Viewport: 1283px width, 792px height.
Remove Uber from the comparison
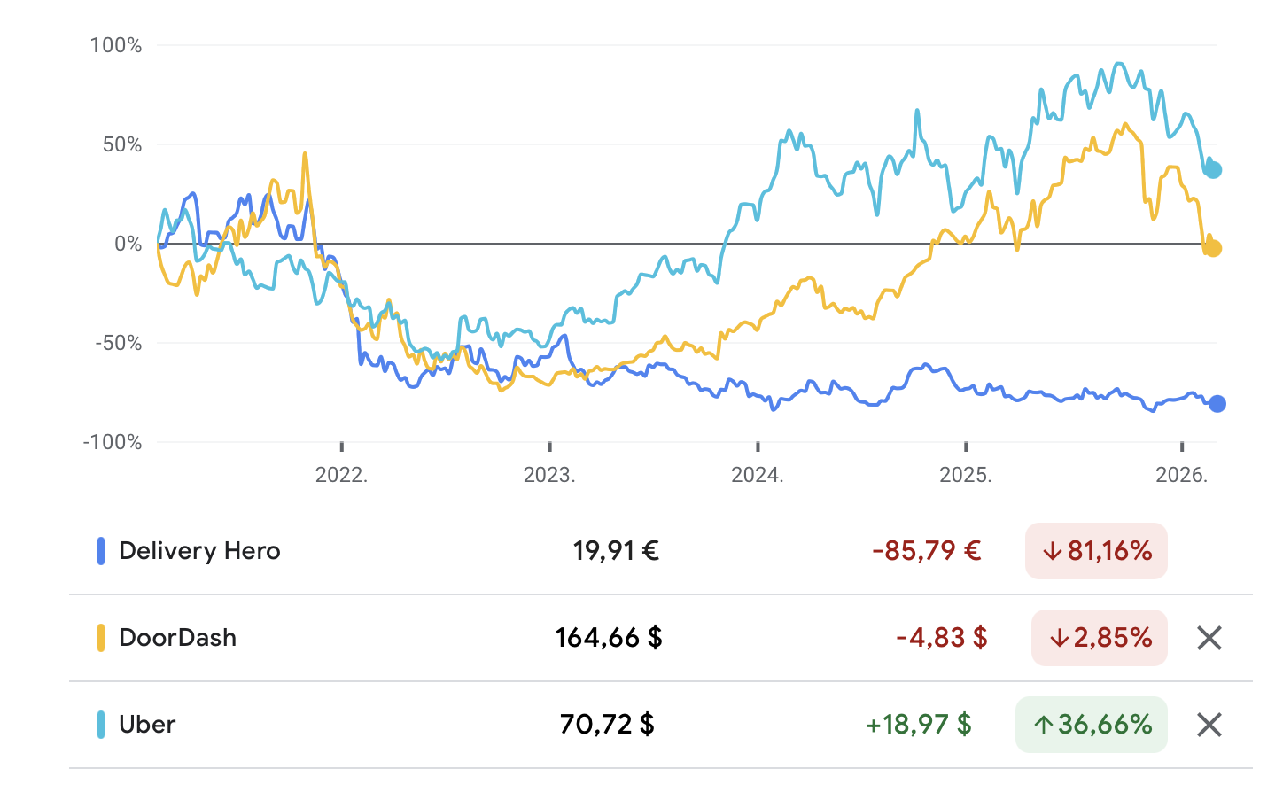1209,725
